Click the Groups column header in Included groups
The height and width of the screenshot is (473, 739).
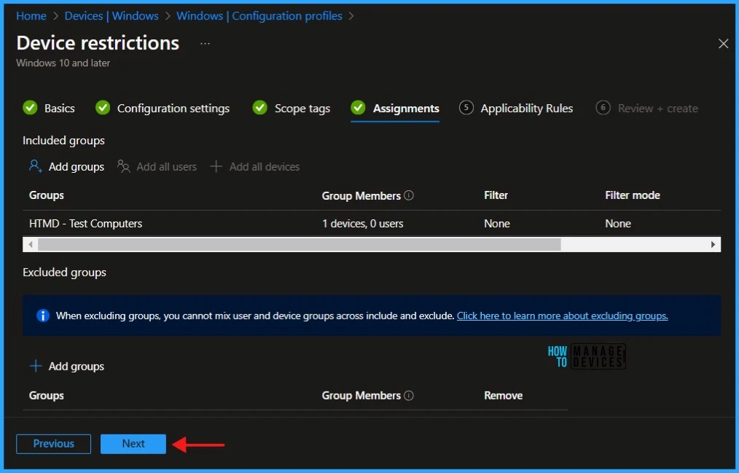(46, 195)
